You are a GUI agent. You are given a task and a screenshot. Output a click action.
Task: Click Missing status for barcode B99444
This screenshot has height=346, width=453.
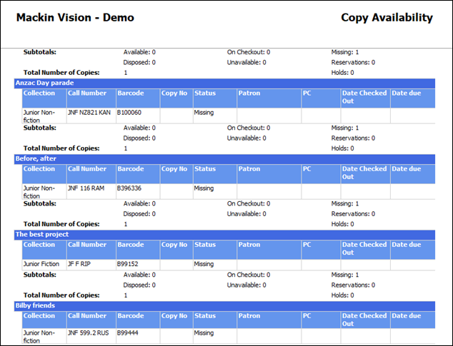click(204, 333)
